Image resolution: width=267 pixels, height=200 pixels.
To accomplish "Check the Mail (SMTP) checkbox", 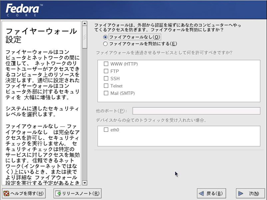I will pos(106,93).
